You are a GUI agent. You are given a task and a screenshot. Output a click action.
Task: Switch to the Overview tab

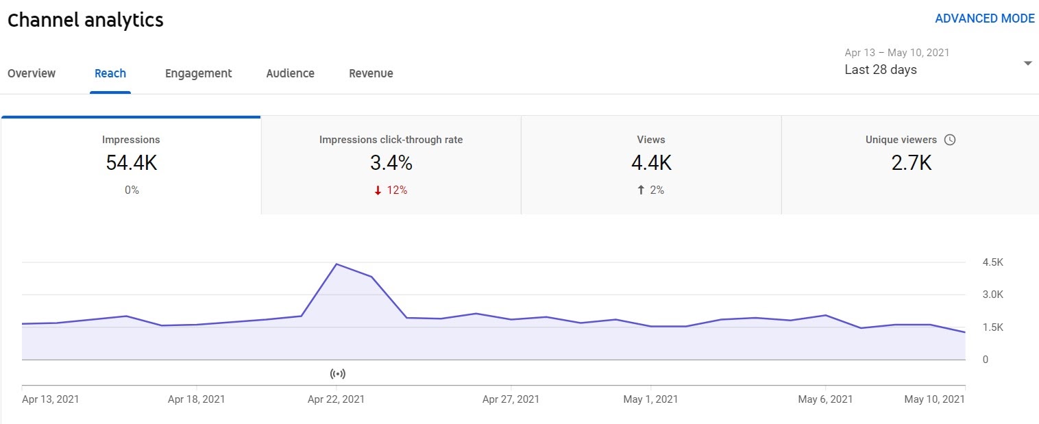click(x=32, y=73)
